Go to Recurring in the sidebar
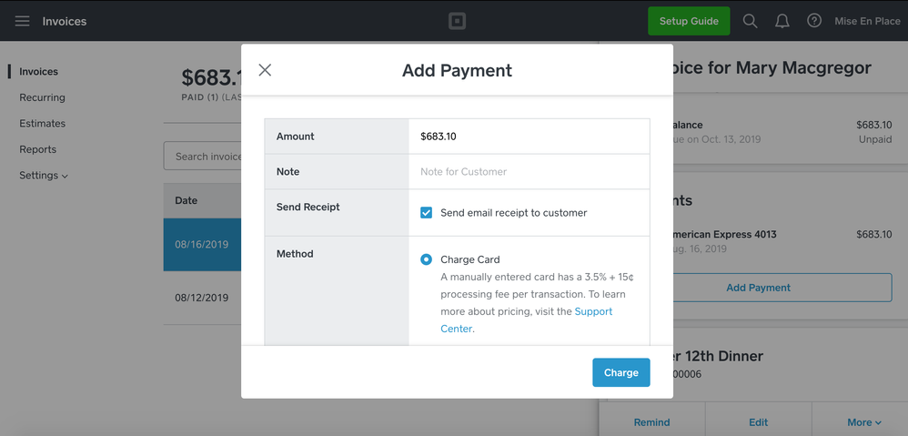The width and height of the screenshot is (908, 436). pyautogui.click(x=42, y=97)
